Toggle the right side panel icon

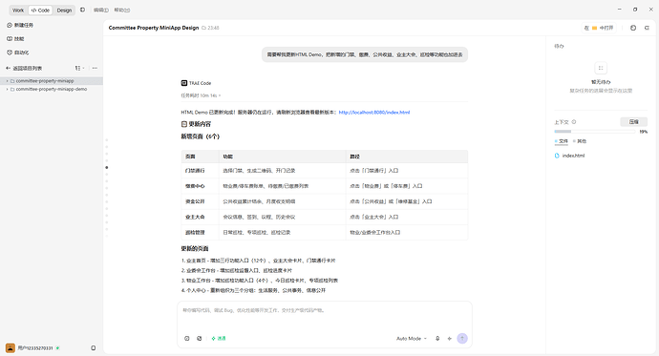coord(647,28)
